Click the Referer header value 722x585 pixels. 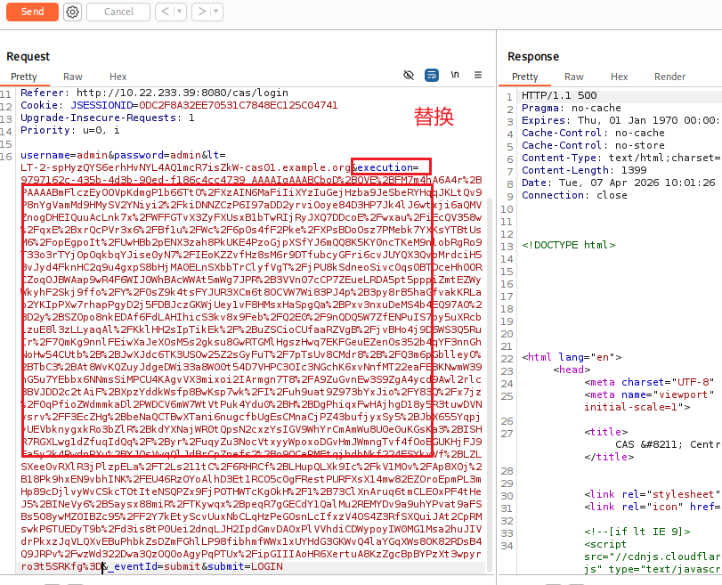(x=183, y=93)
